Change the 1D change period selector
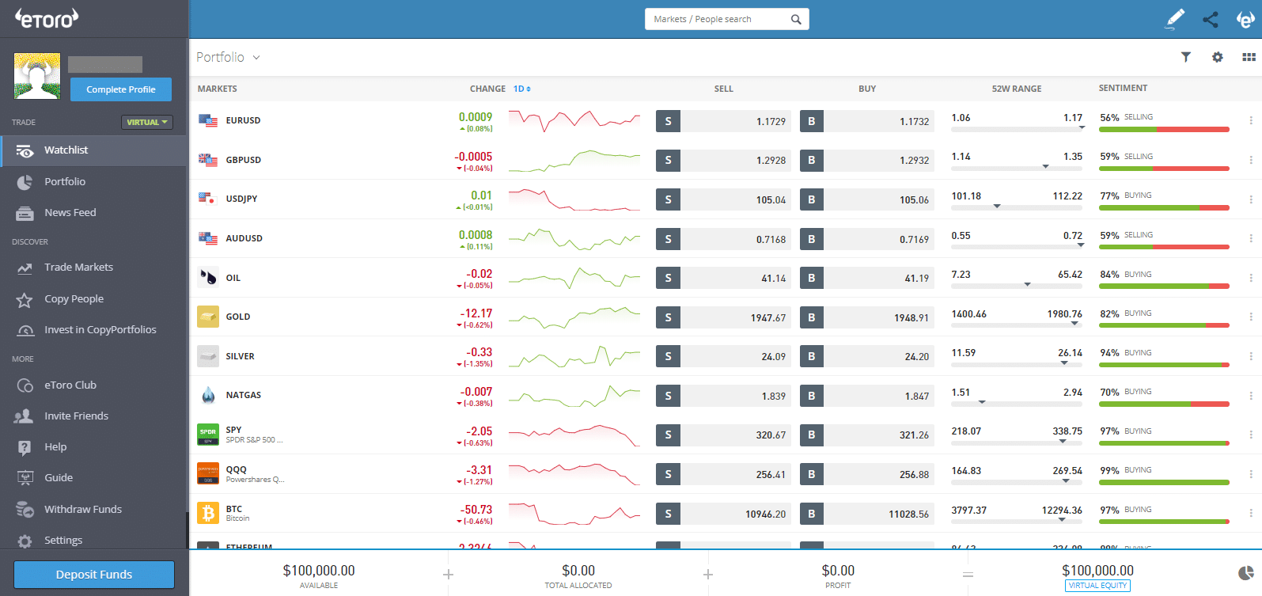1262x596 pixels. pos(522,89)
